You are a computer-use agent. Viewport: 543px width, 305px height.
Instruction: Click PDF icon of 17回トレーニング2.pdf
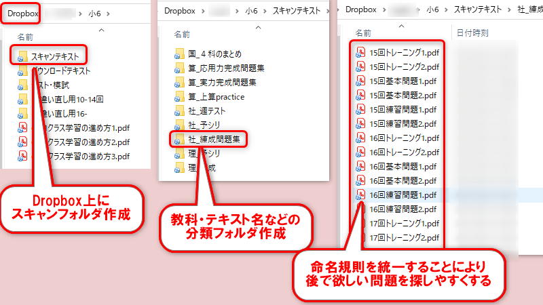coord(361,237)
